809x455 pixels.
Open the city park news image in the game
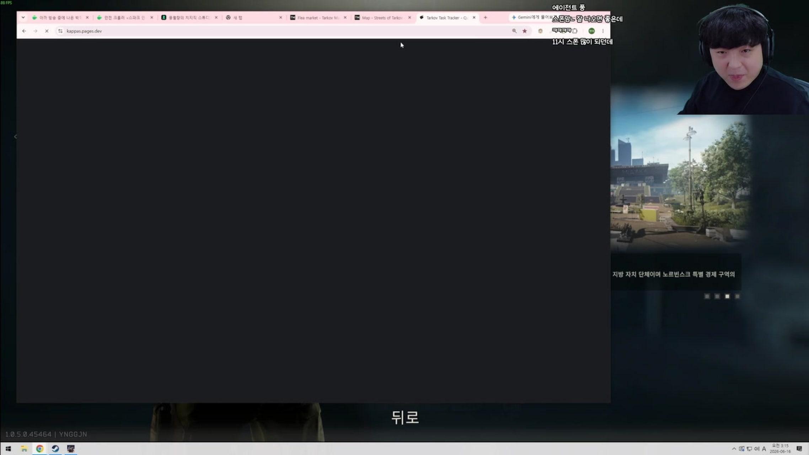[x=680, y=183]
